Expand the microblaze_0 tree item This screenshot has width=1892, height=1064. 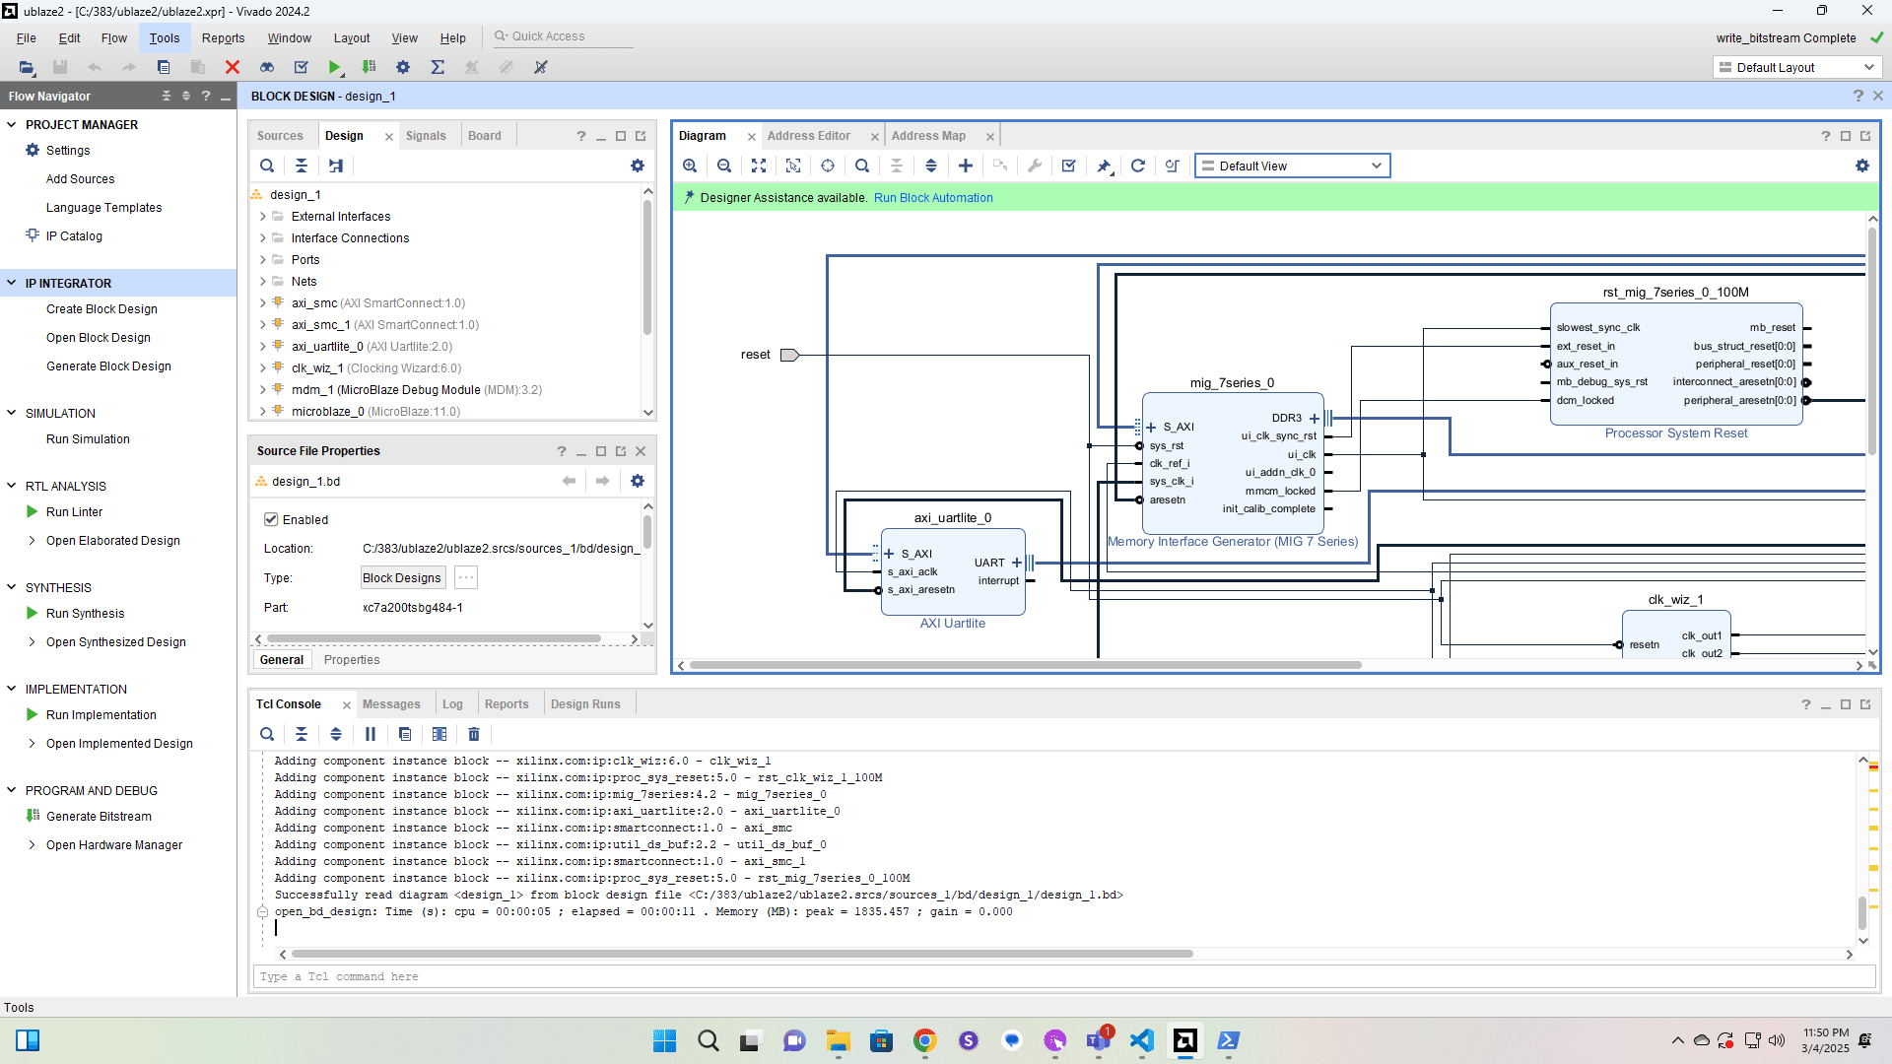coord(263,412)
